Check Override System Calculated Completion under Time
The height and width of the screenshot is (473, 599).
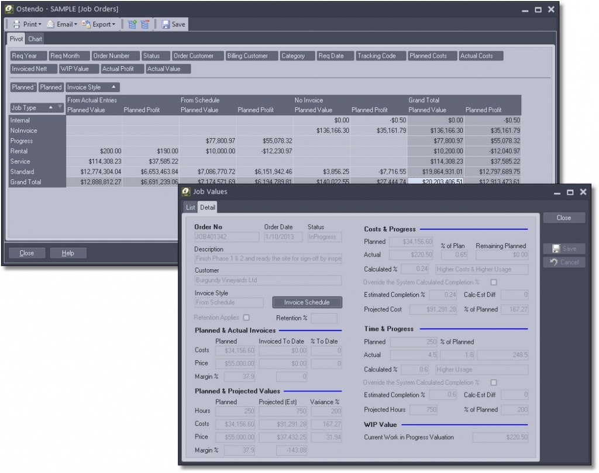(493, 382)
